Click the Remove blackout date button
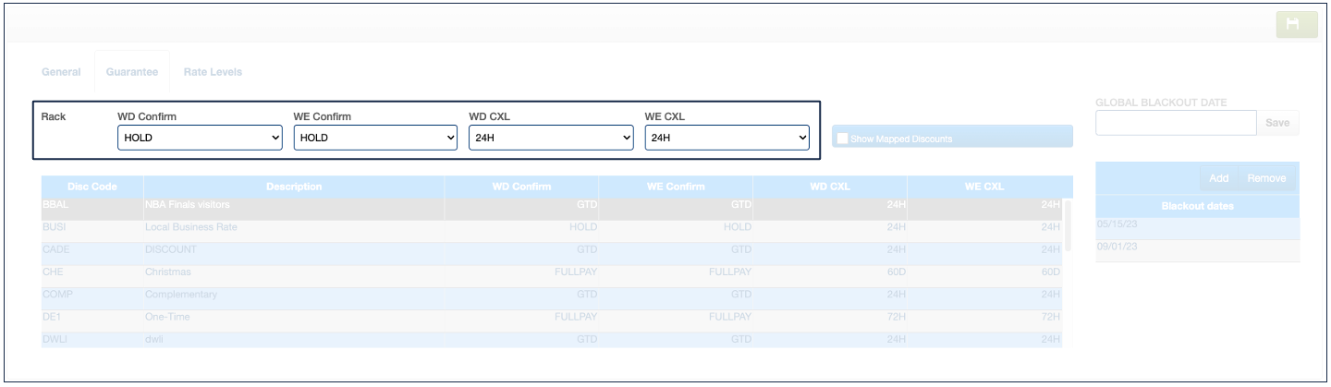The image size is (1331, 387). (1265, 178)
